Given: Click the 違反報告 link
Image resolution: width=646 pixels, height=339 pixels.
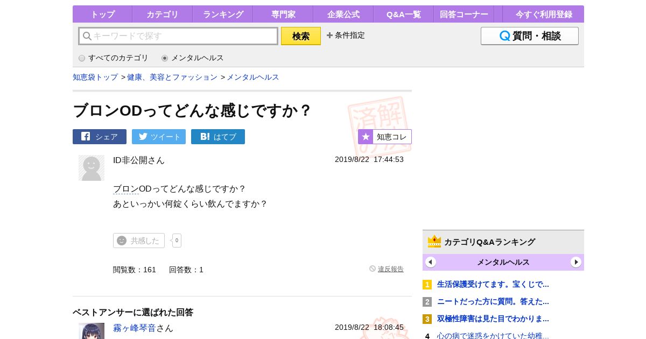Looking at the screenshot, I should [391, 269].
